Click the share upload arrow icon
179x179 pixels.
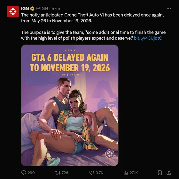[x=169, y=173]
